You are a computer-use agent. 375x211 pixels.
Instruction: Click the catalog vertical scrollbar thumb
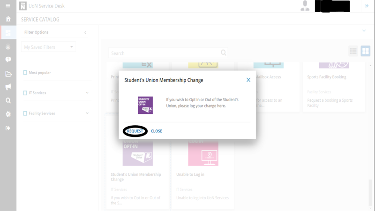pos(370,192)
